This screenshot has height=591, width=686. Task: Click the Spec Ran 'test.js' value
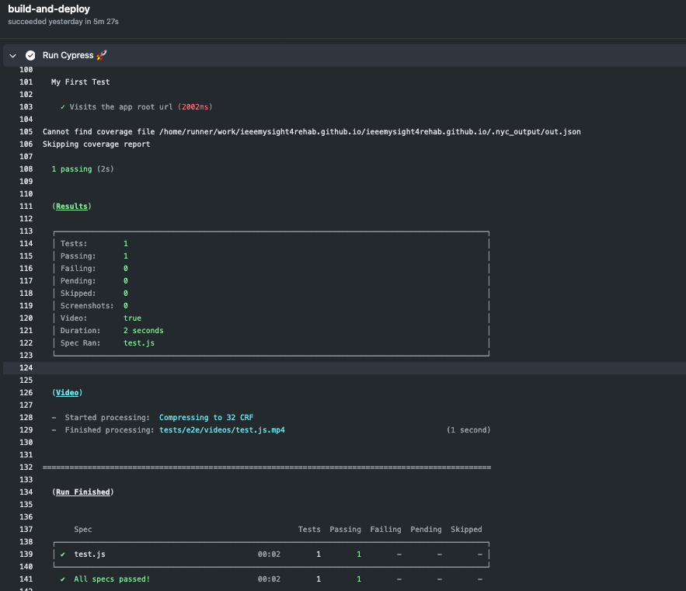139,343
